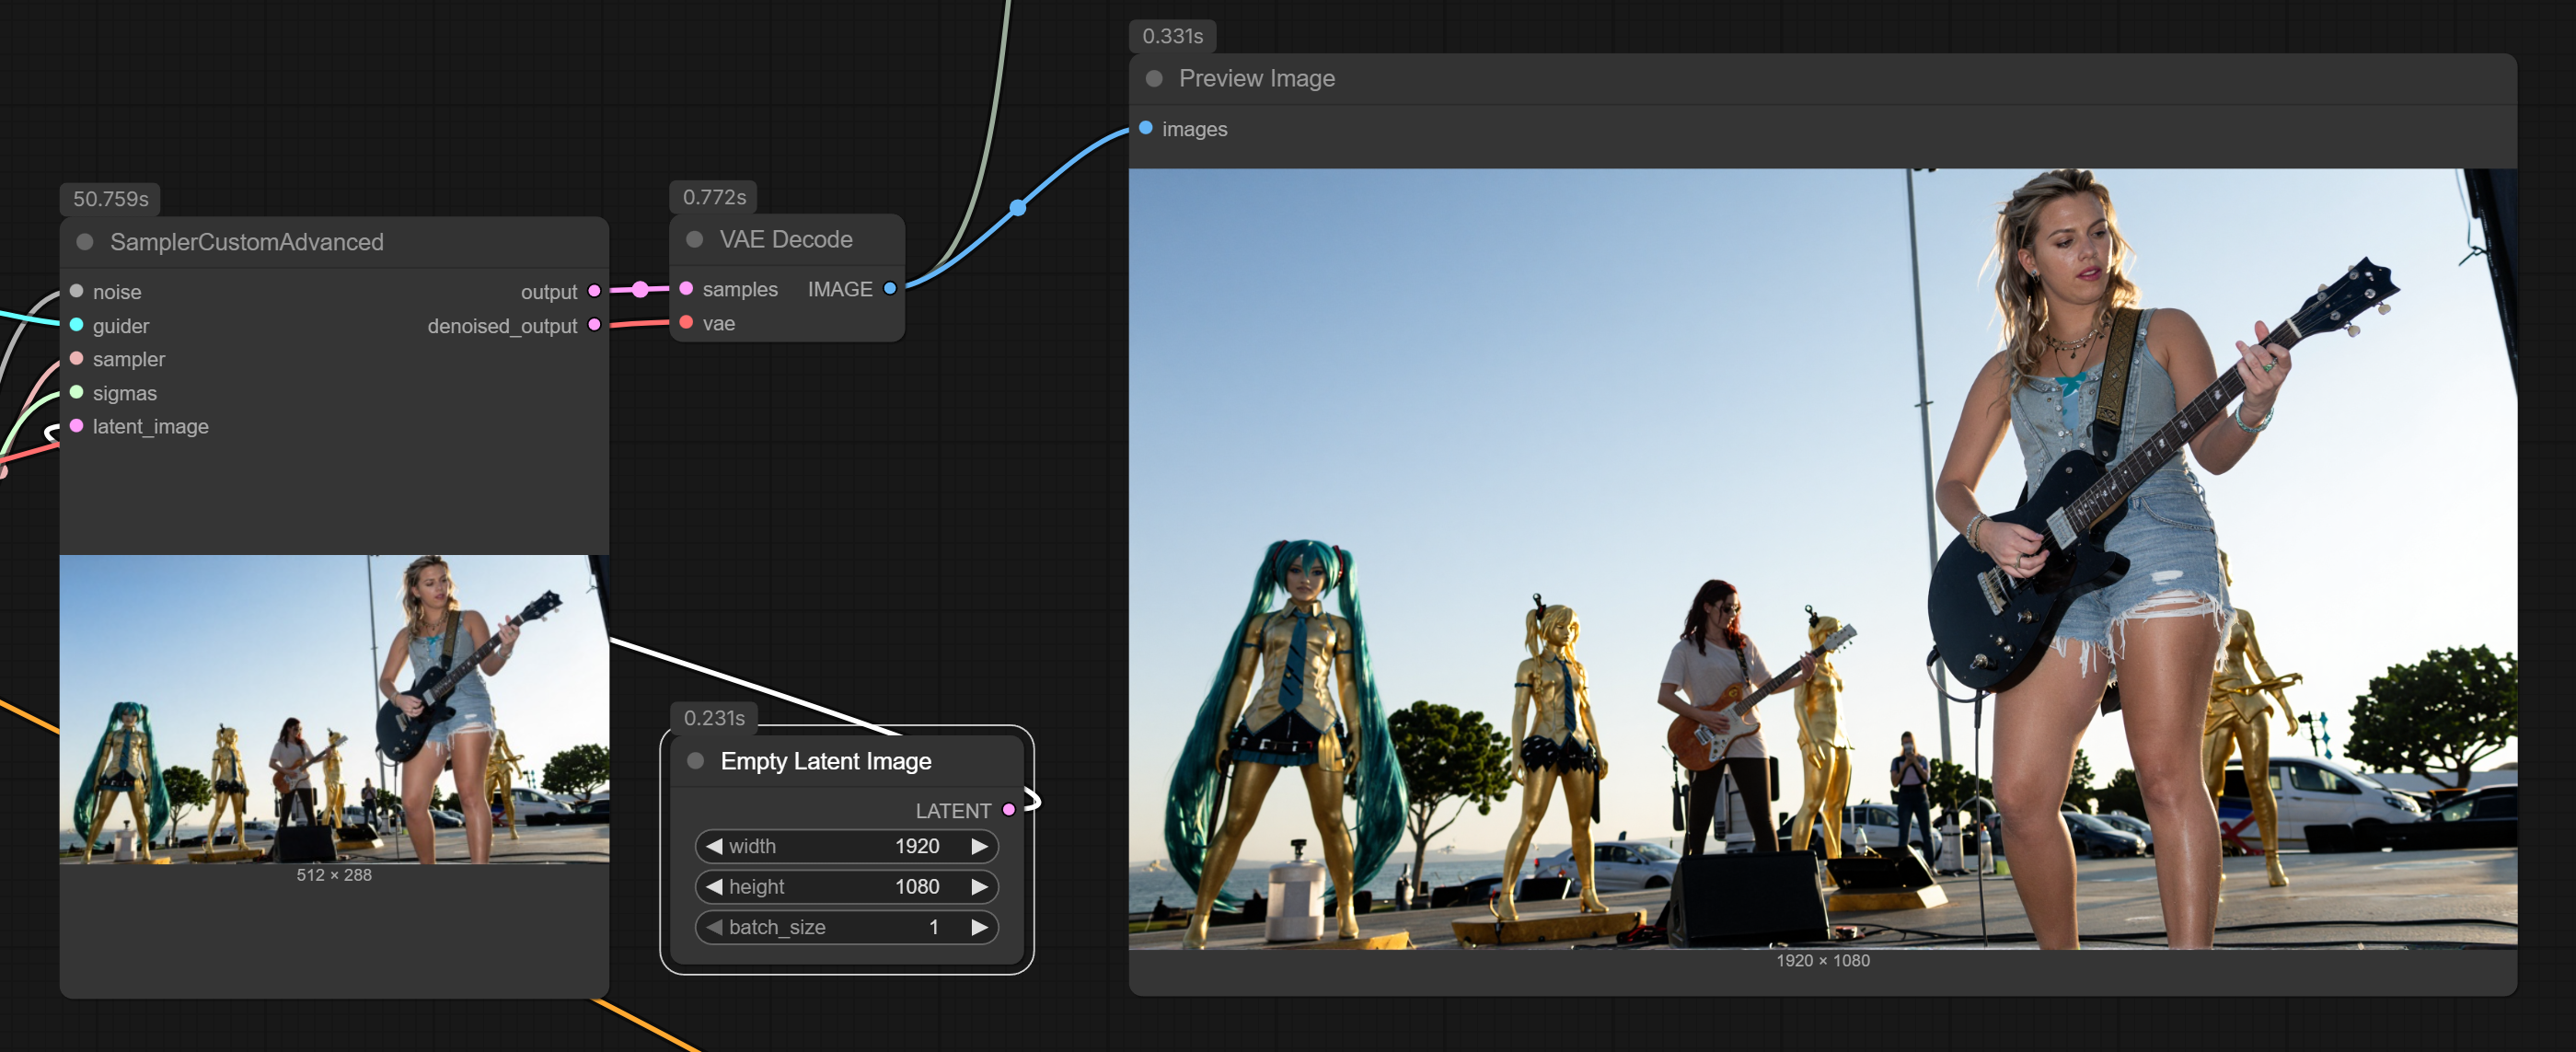Screen dimensions: 2576x1052
Task: Click the 512 × 288 sampler preview thumbnail
Action: coord(334,709)
